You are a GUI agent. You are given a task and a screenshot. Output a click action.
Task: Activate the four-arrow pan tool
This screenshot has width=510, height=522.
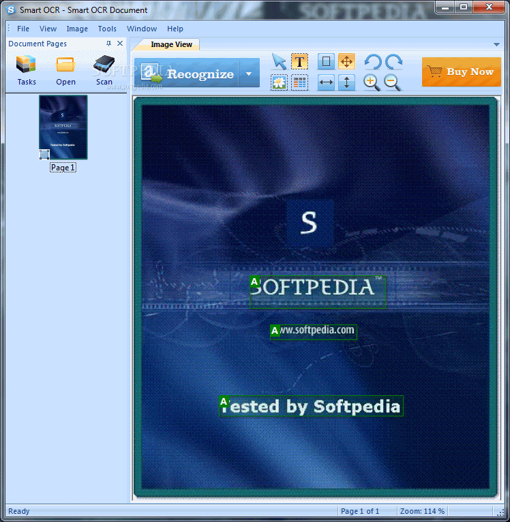click(x=346, y=61)
